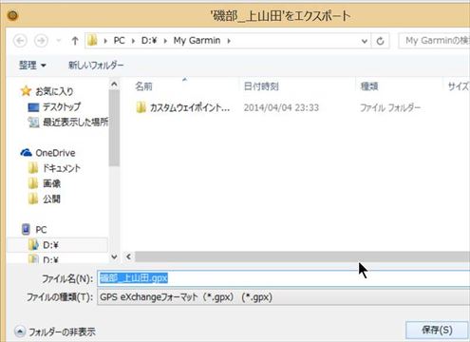Open recent locations dropdown arrow
Screen dimensions: 470x342
tap(59, 41)
